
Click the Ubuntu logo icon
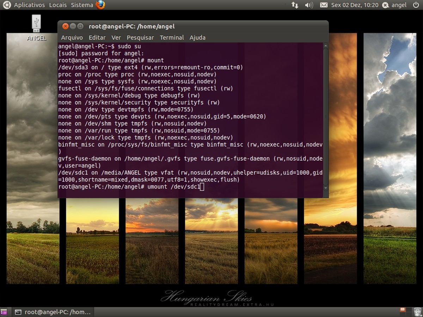point(6,5)
